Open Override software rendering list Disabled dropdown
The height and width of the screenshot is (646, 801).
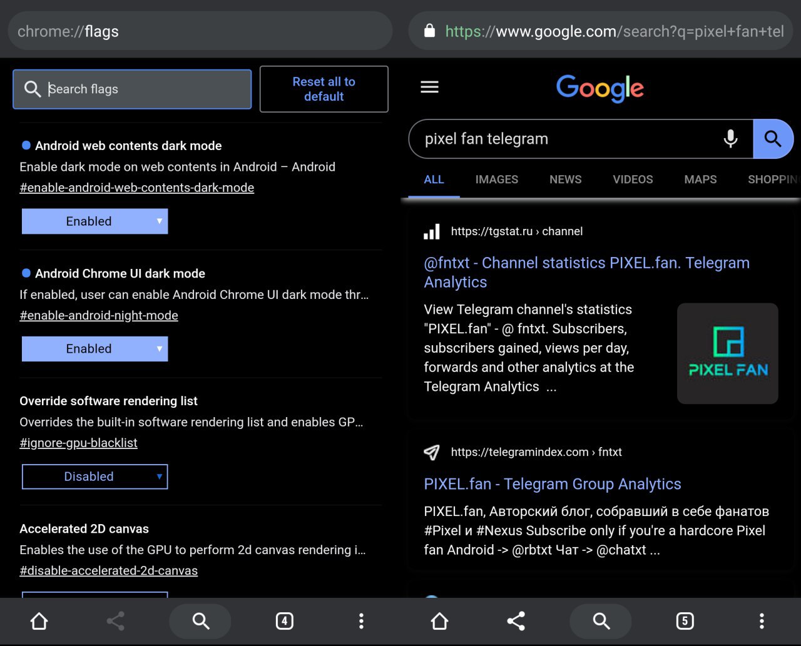click(94, 477)
